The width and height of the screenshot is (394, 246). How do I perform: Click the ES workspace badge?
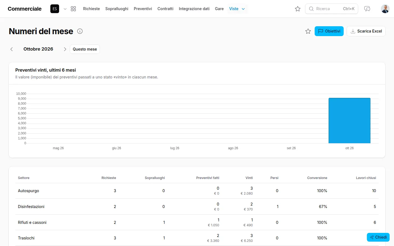coord(55,9)
